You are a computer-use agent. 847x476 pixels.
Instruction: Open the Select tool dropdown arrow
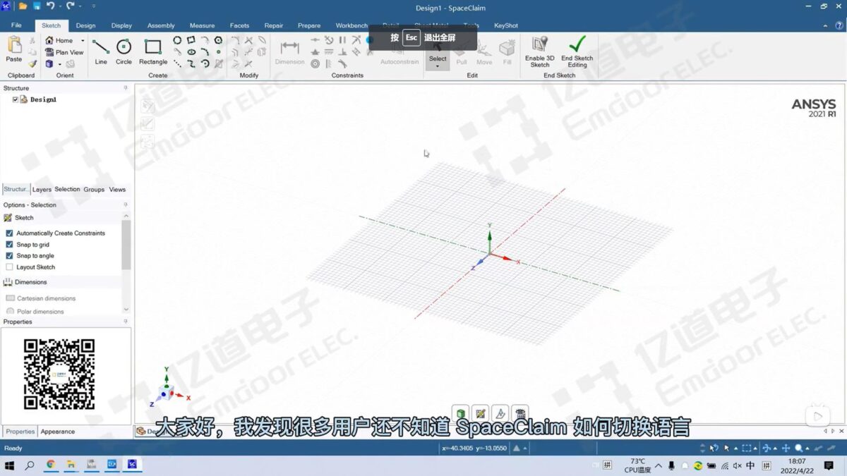click(438, 66)
